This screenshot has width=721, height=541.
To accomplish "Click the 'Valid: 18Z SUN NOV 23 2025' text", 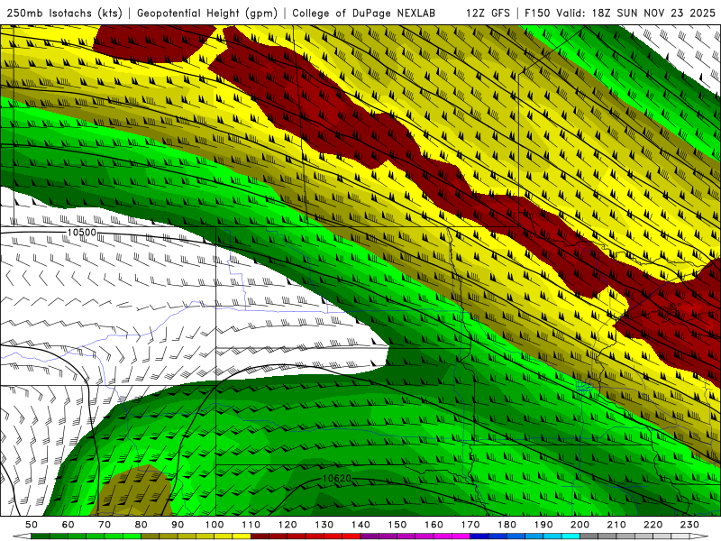I will pos(635,13).
